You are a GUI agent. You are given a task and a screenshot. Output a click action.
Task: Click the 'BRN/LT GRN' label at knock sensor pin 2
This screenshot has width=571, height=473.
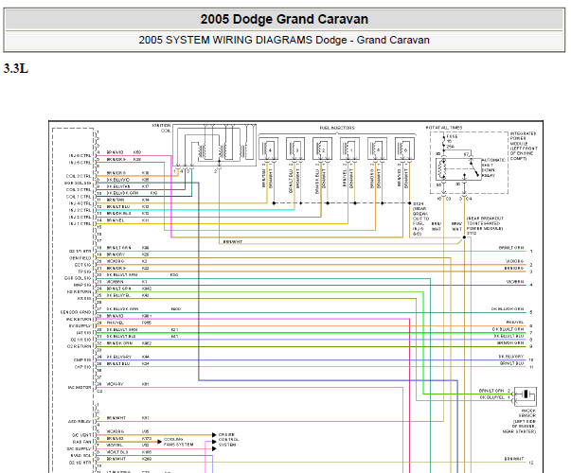click(x=491, y=391)
